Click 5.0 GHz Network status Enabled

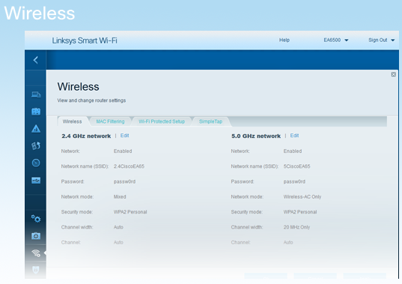(x=293, y=151)
